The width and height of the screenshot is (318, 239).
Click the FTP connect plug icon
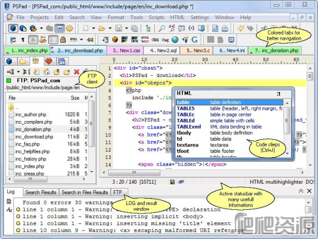pyautogui.click(x=11, y=72)
